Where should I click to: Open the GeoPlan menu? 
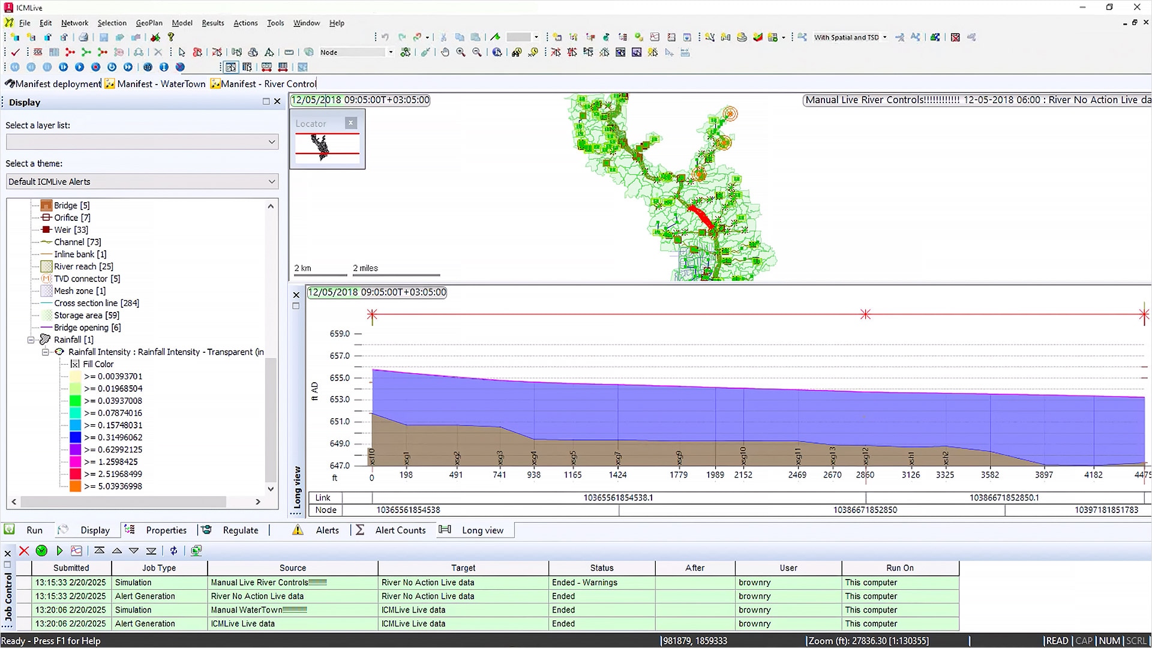pos(149,23)
